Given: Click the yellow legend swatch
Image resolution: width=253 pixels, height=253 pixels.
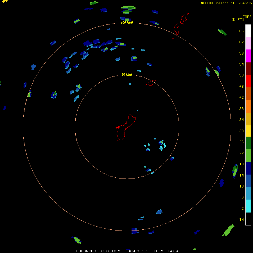Looking at the screenshot, I should [x=248, y=131].
